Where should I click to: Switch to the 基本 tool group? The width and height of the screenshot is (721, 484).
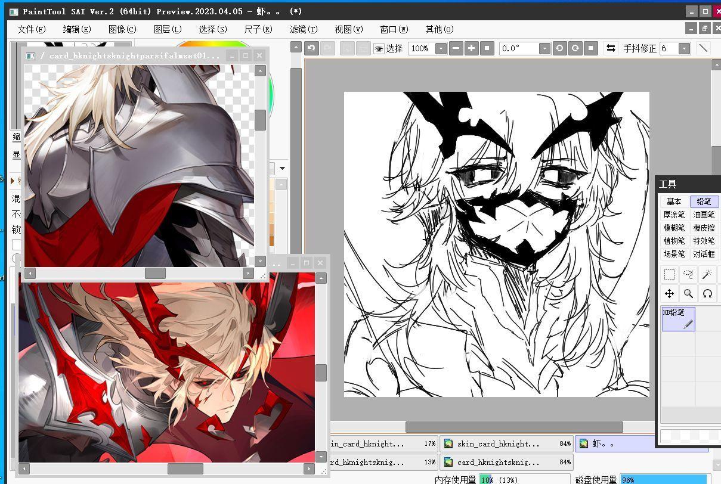point(674,201)
